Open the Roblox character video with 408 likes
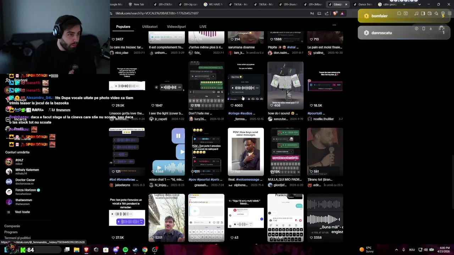Screen dimensions: 454x255 [x=286, y=85]
